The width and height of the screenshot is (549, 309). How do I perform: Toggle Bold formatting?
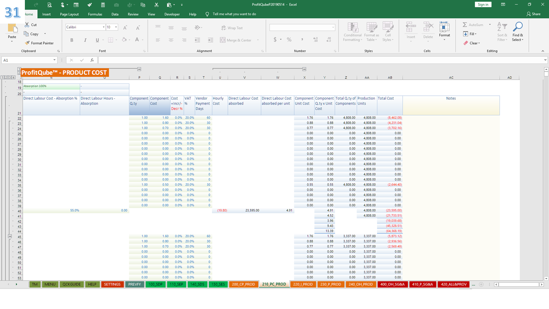click(x=72, y=40)
